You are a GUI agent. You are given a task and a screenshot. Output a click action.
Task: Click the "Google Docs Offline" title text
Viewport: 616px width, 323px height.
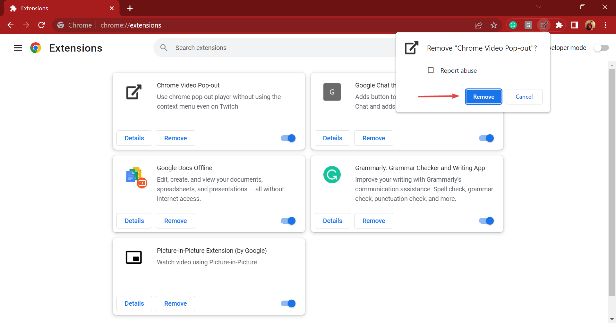(184, 168)
